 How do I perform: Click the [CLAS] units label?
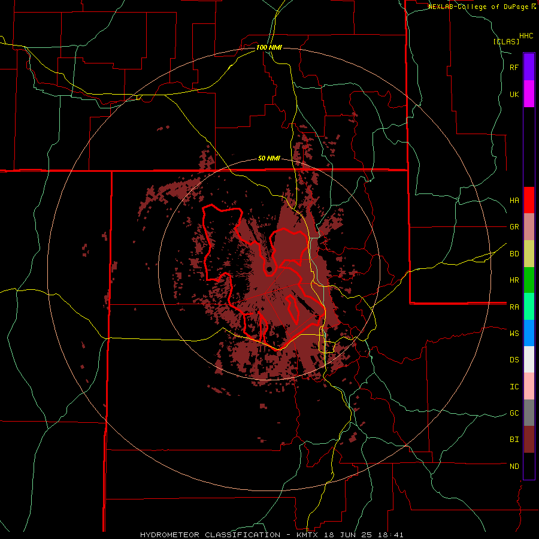pyautogui.click(x=506, y=42)
